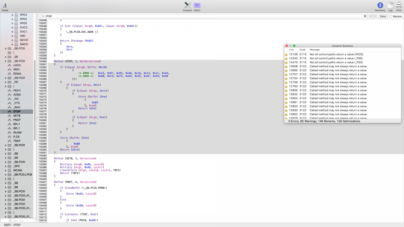
Task: Select the _WAK method in tree
Action: pos(17,107)
